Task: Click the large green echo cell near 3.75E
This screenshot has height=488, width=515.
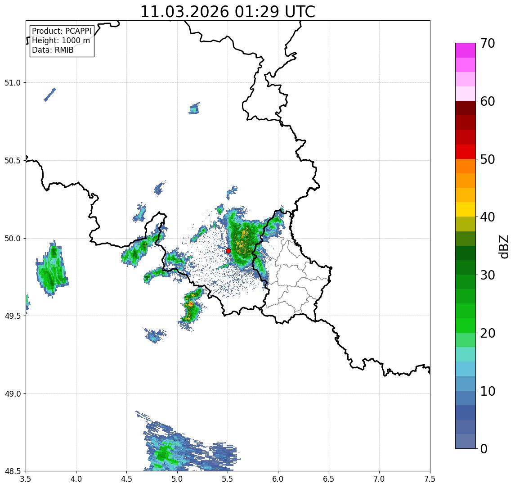Action: pos(52,269)
